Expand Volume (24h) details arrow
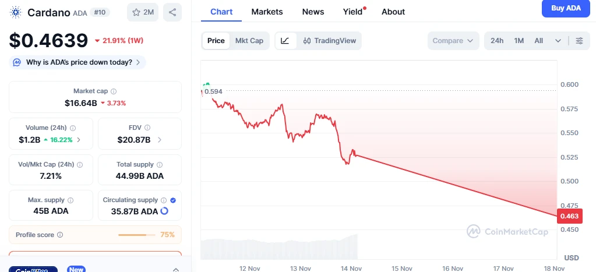596x272 pixels. (x=79, y=140)
